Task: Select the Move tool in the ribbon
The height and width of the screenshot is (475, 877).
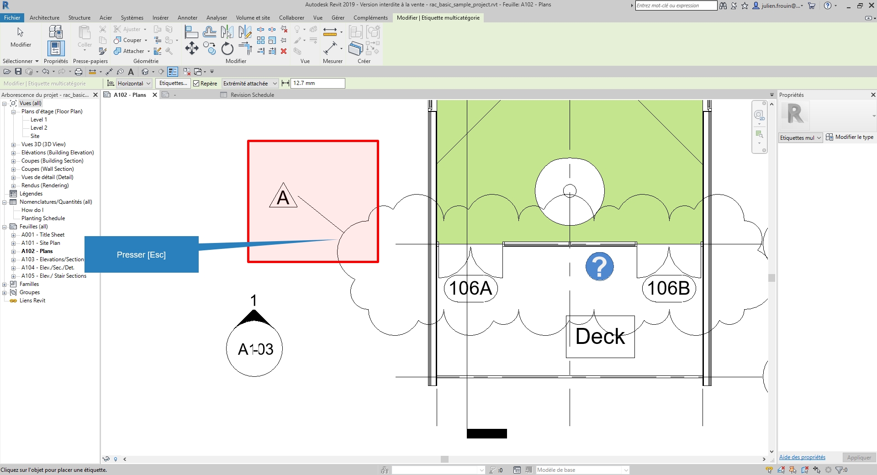Action: pyautogui.click(x=191, y=48)
